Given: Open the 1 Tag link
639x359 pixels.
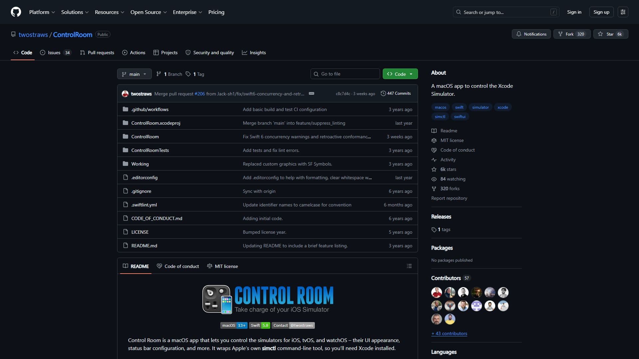Looking at the screenshot, I should click(x=195, y=74).
